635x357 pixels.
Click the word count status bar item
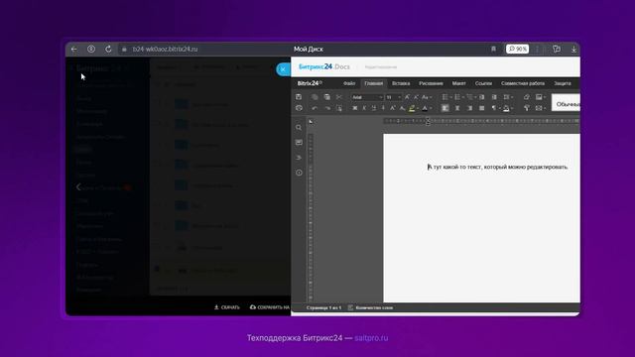tap(370, 308)
